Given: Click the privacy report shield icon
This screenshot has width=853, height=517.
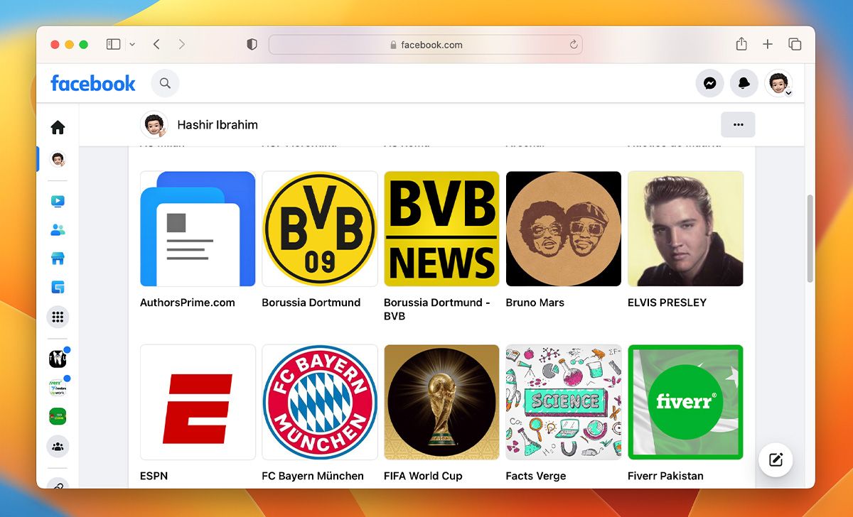Looking at the screenshot, I should 252,44.
